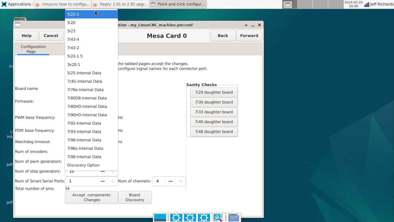This screenshot has width=394, height=222.
Task: Click the Jeff Richards user name in panel
Action: [x=382, y=4]
